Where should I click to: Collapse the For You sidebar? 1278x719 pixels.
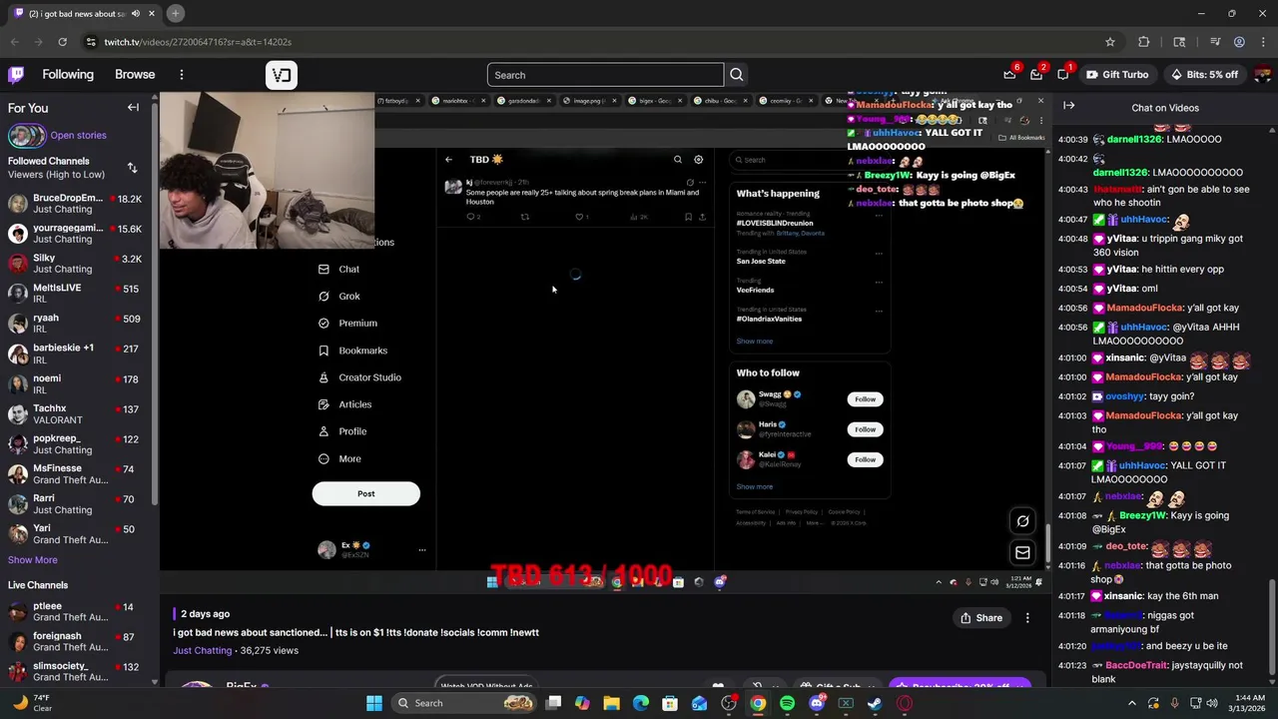(x=133, y=108)
